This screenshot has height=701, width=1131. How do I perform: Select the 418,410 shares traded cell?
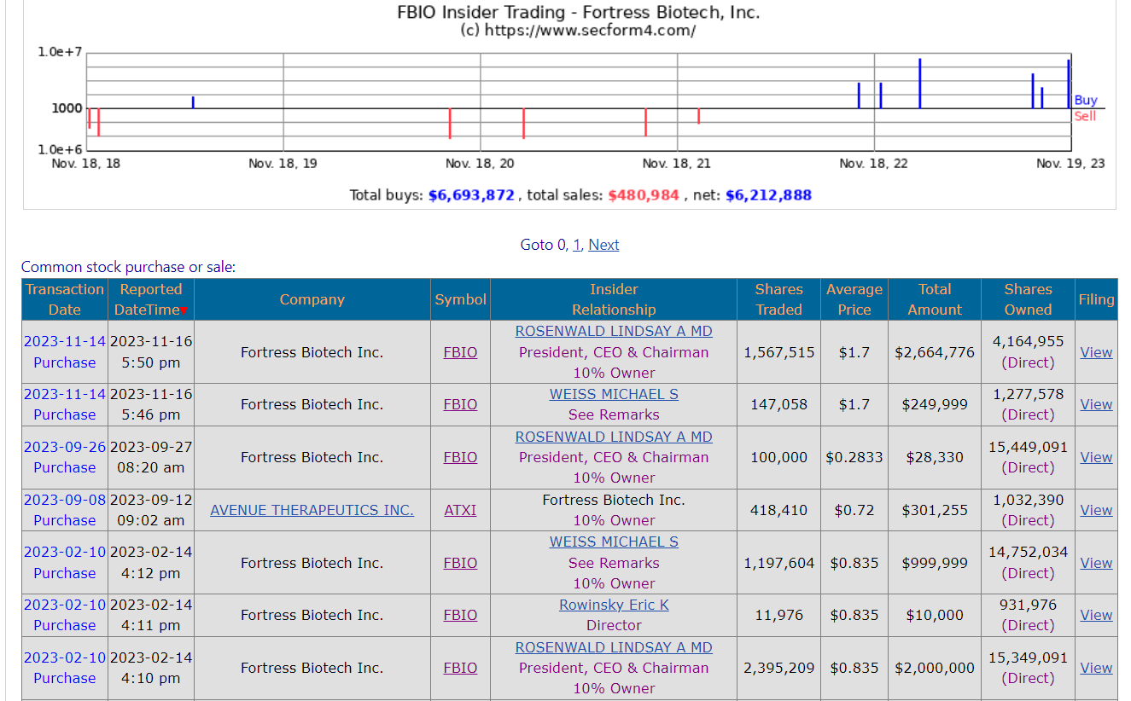pyautogui.click(x=779, y=510)
